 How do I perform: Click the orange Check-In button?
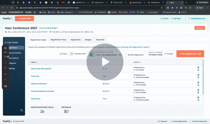(200, 28)
